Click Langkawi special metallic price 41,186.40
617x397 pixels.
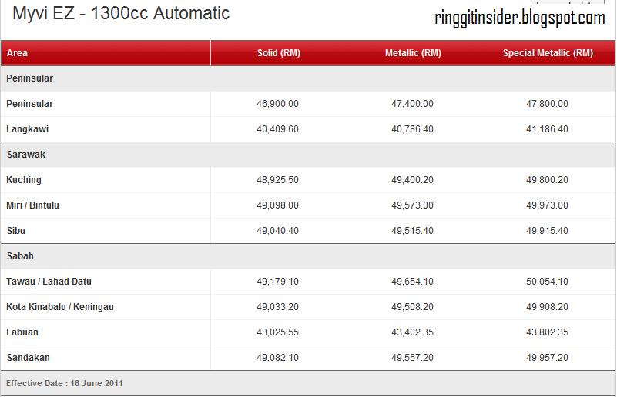coord(547,129)
